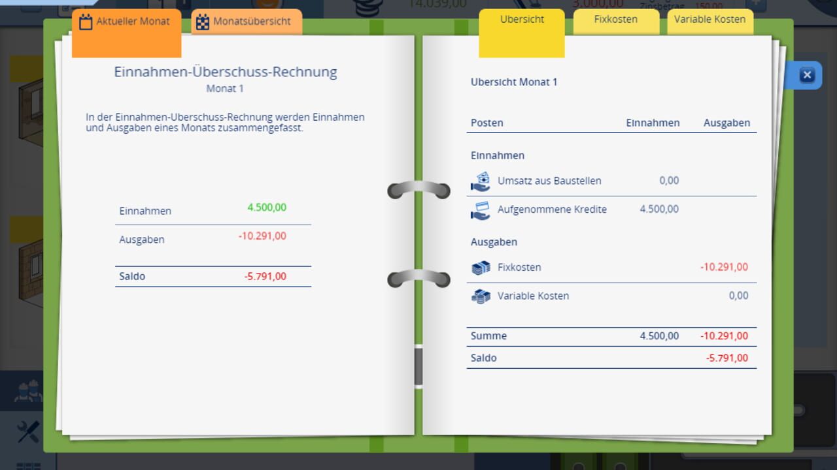Click the Einnahmen value 4.500,00 in green

[267, 208]
